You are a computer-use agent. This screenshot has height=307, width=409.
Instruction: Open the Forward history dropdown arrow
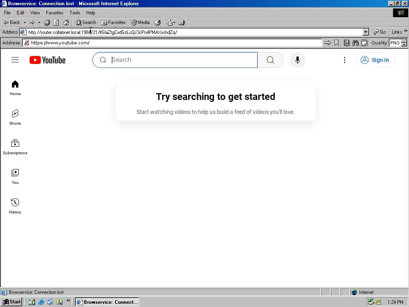[x=39, y=22]
